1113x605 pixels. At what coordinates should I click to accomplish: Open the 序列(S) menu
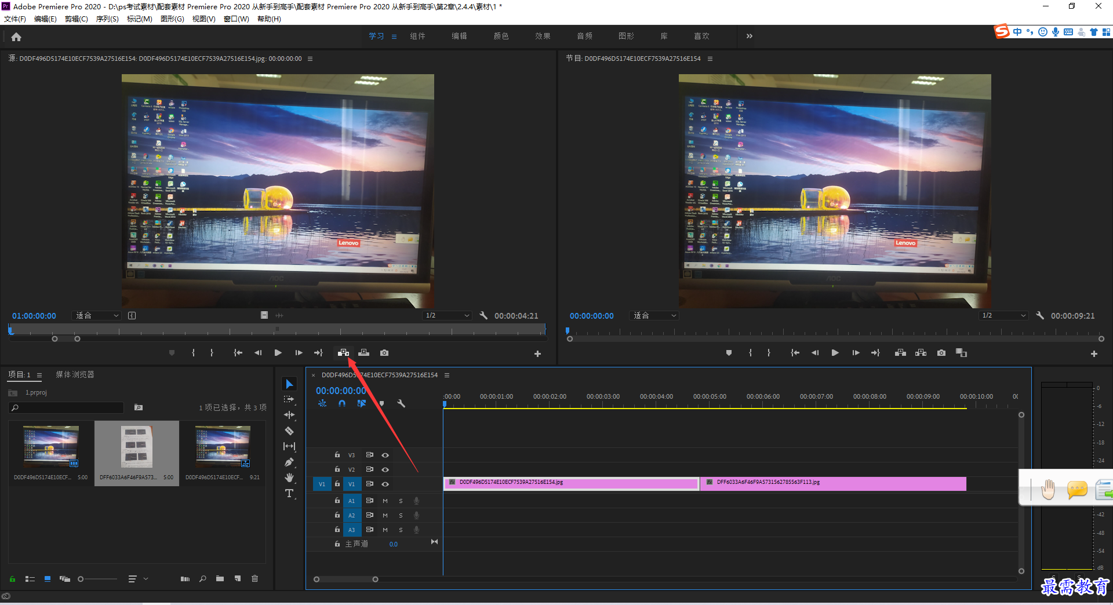pyautogui.click(x=107, y=19)
